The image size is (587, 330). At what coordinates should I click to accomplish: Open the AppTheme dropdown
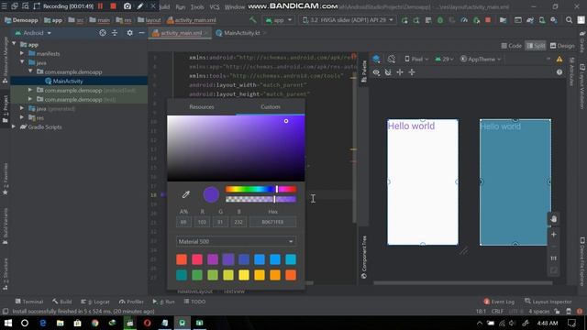click(481, 59)
